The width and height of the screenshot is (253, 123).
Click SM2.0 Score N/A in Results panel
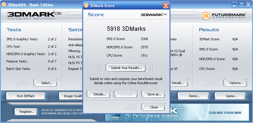(x=235, y=49)
